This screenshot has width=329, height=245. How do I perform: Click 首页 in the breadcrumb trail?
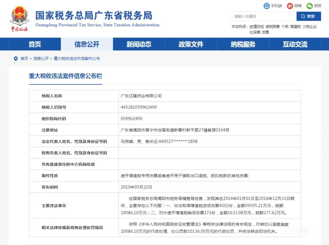24,59
